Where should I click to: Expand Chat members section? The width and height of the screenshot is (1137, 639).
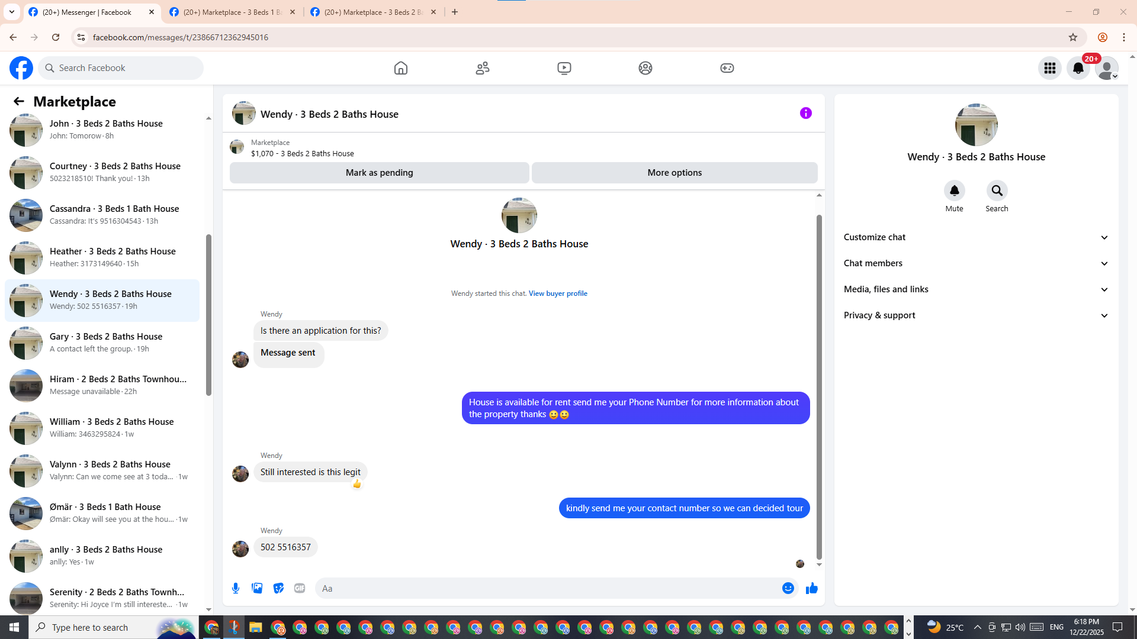976,263
